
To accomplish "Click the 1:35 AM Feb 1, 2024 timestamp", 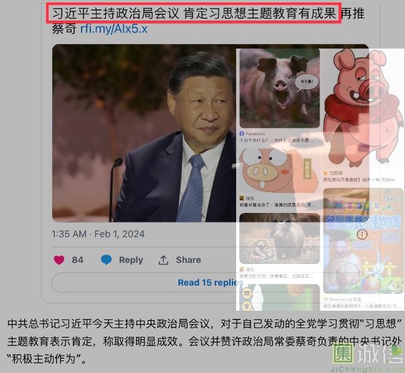I will coord(98,234).
